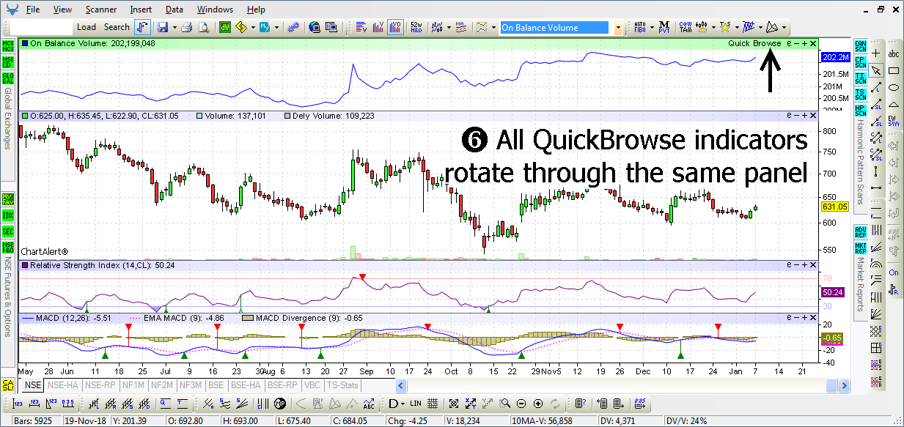The height and width of the screenshot is (427, 904).
Task: Click the symbol entry field
Action: (42, 27)
